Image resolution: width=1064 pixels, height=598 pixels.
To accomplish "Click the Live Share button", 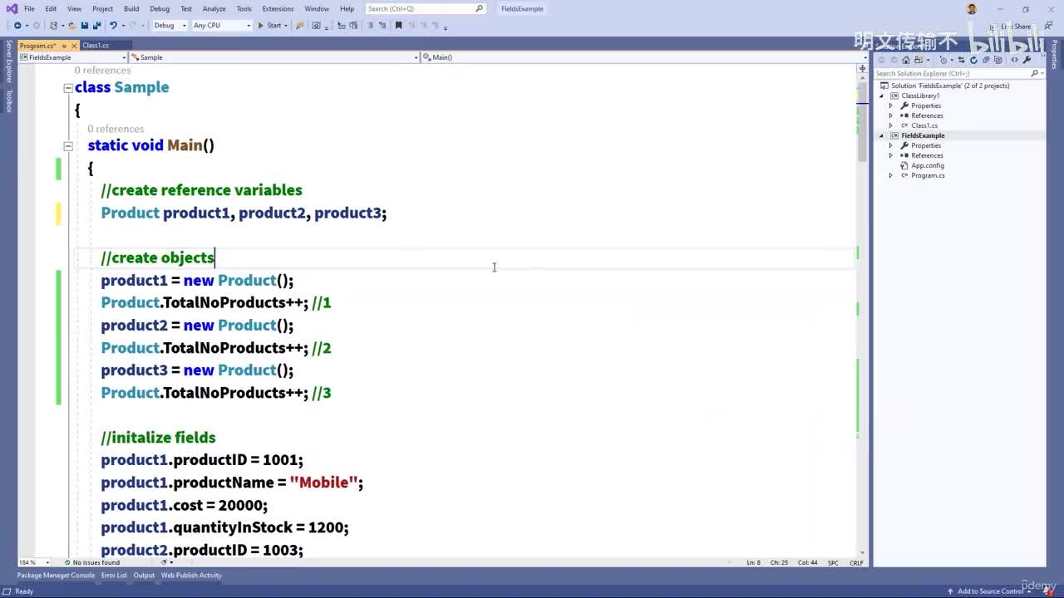I will click(1012, 26).
